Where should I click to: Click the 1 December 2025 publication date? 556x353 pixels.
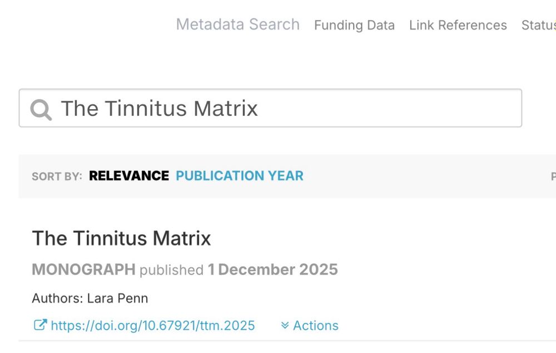pyautogui.click(x=272, y=269)
